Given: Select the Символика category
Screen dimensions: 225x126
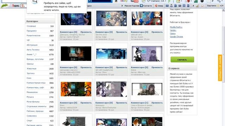Looking at the screenshot, I should point(32,116).
